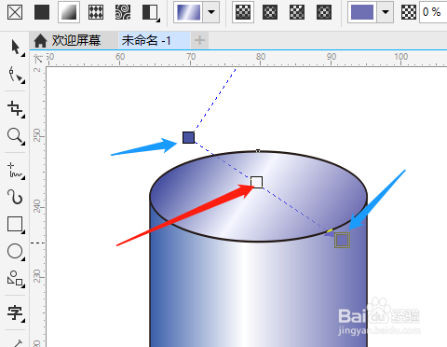Select Linear fountain transparency

[x=243, y=12]
